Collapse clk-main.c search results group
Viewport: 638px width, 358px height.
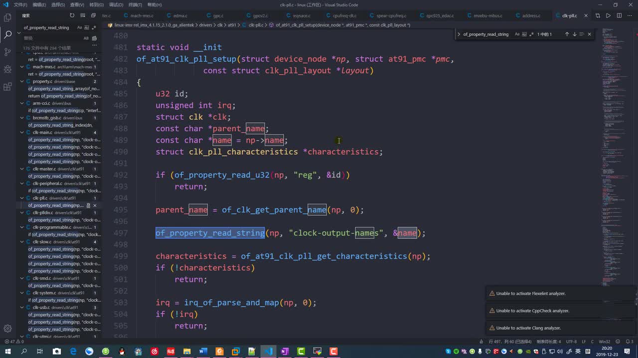[x=22, y=132]
